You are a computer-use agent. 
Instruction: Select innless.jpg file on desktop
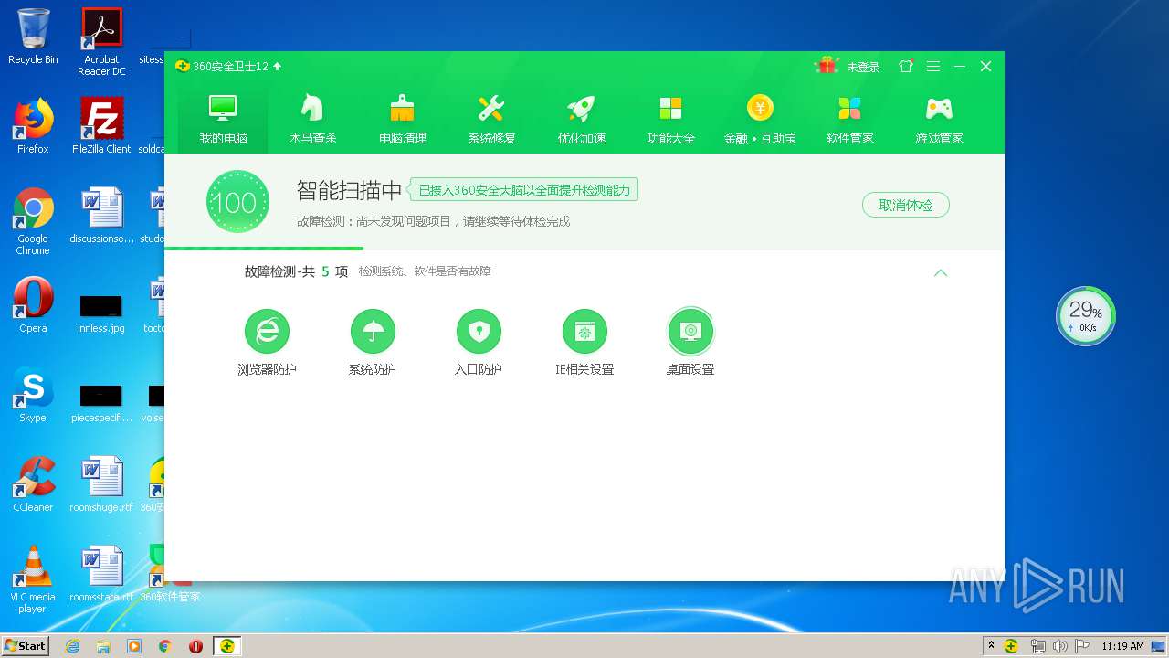click(101, 313)
